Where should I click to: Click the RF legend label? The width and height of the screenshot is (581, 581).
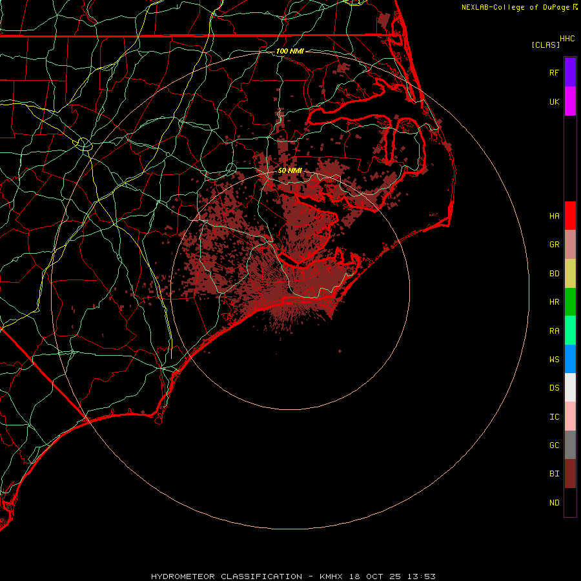[x=554, y=72]
